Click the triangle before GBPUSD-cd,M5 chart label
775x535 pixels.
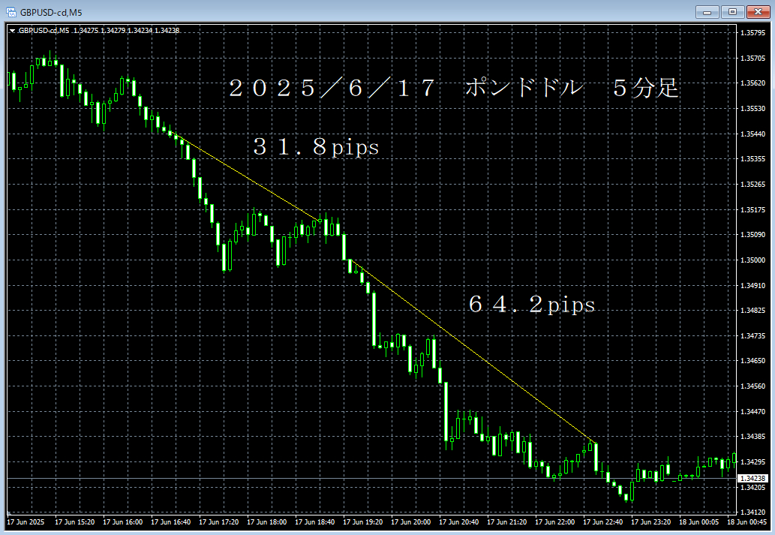(x=12, y=31)
